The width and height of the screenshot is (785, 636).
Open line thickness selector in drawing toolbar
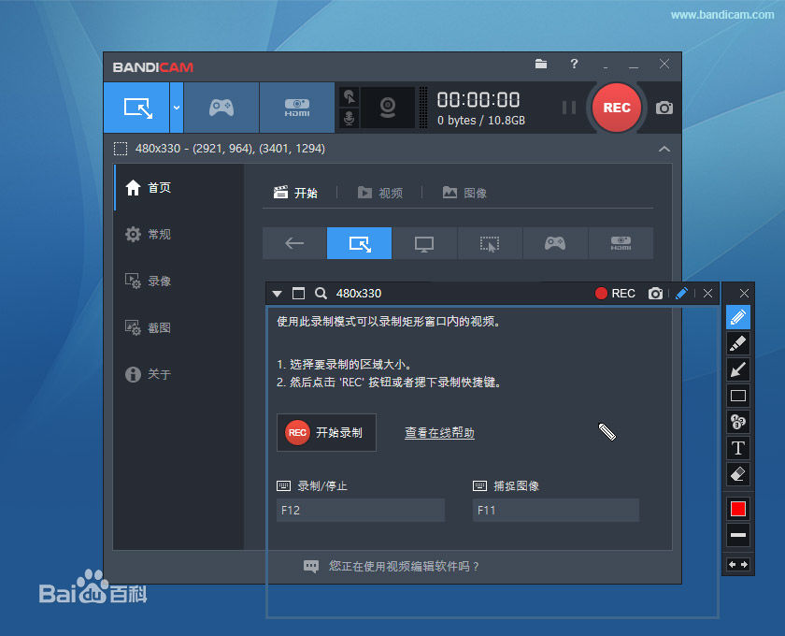738,535
